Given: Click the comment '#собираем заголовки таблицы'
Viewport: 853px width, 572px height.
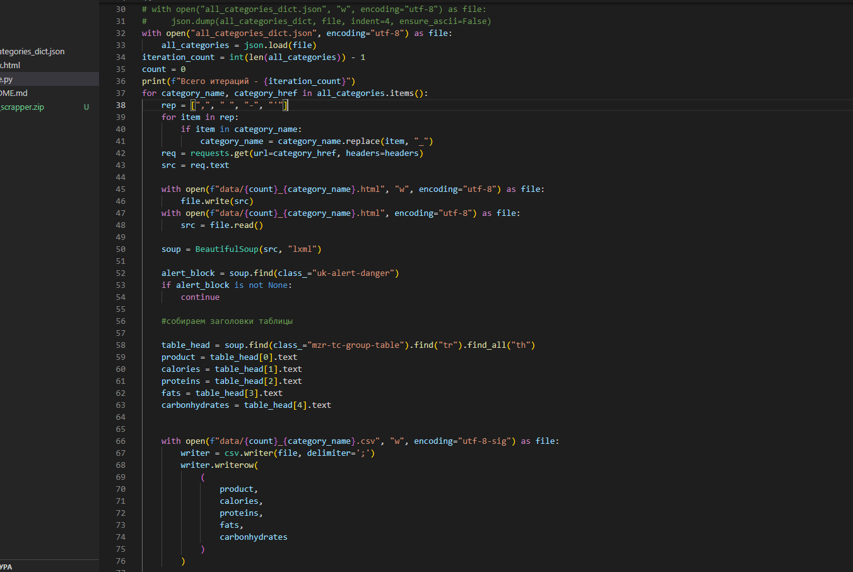Looking at the screenshot, I should pos(227,321).
